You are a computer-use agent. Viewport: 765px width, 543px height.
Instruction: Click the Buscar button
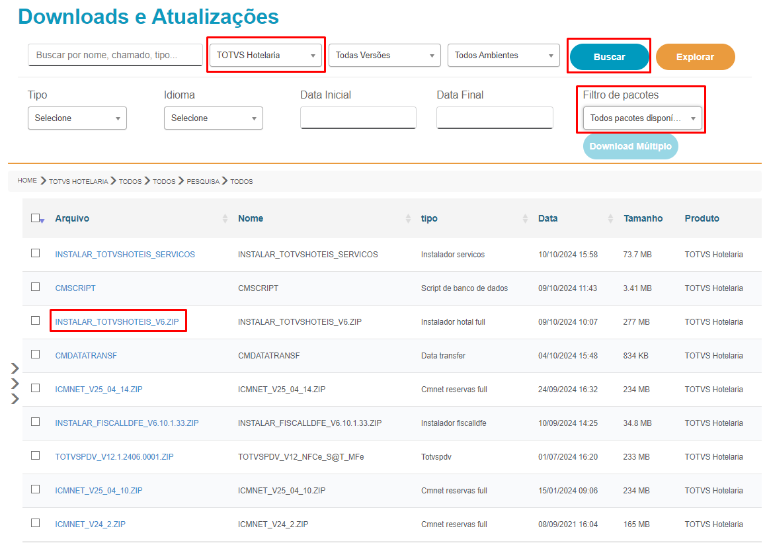(610, 57)
